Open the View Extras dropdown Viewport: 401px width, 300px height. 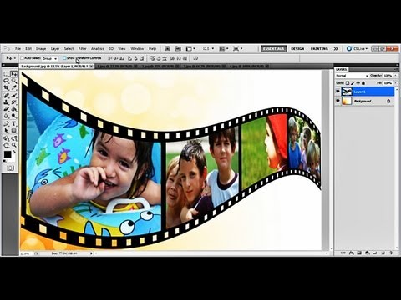click(x=190, y=48)
